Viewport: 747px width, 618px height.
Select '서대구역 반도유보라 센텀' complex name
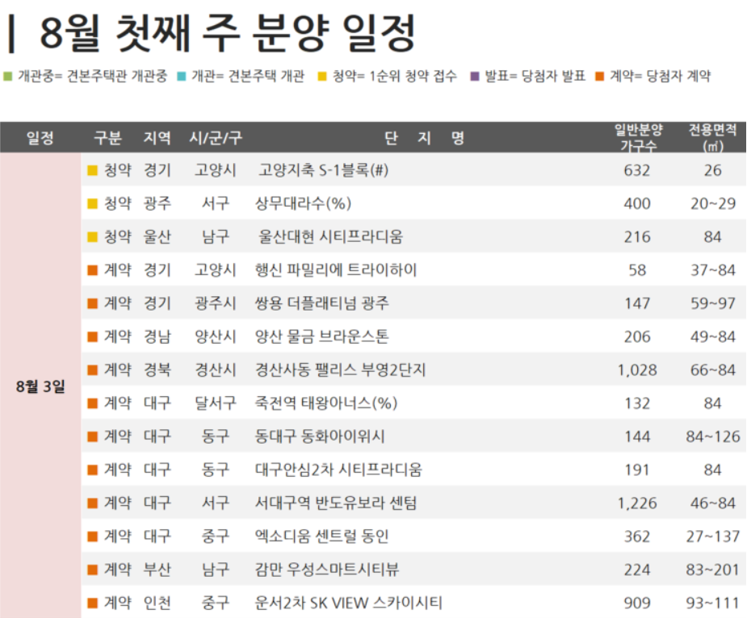336,503
